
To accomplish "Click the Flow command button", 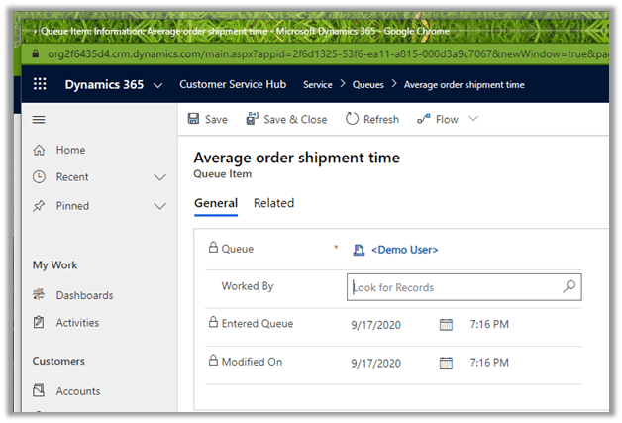I will pos(437,119).
